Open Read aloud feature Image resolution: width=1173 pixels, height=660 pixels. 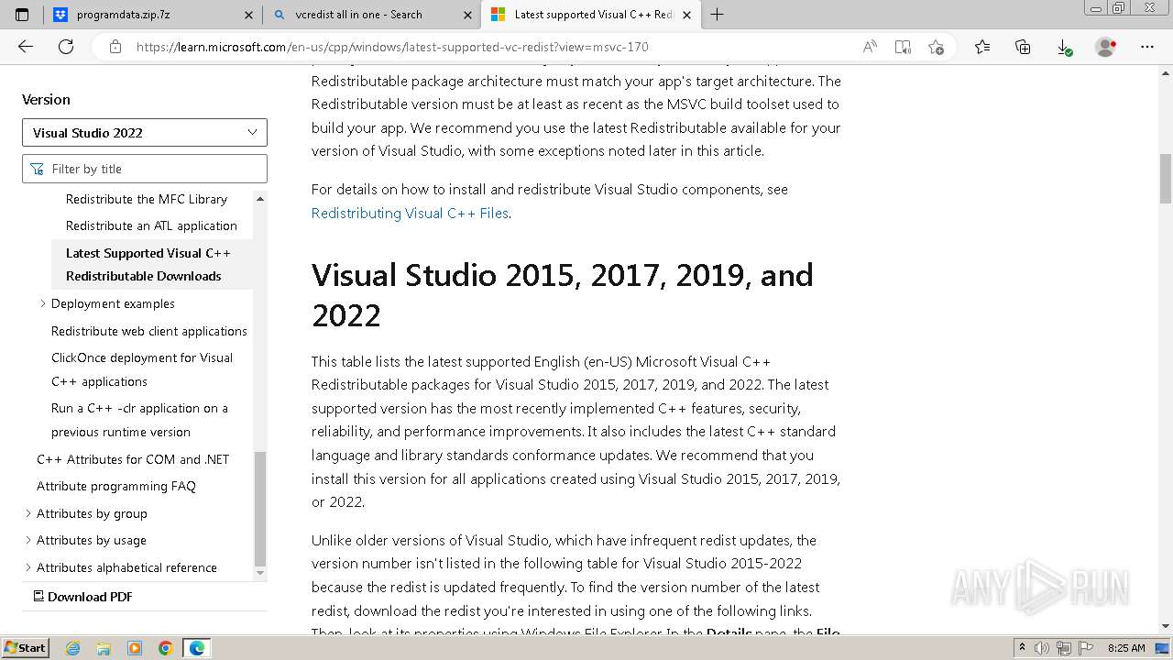[x=870, y=47]
